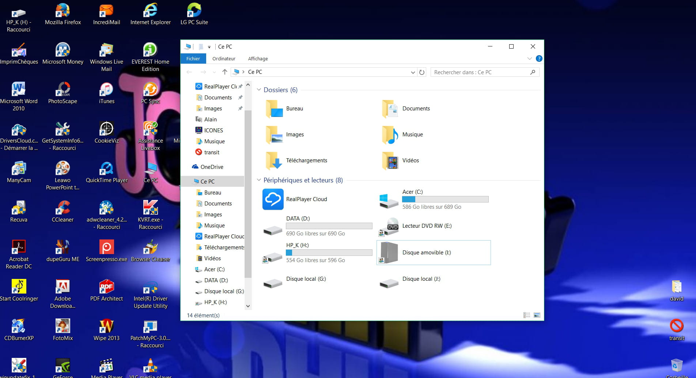Unpin Documents via pin icon in sidebar
The image size is (696, 378).
tap(240, 98)
